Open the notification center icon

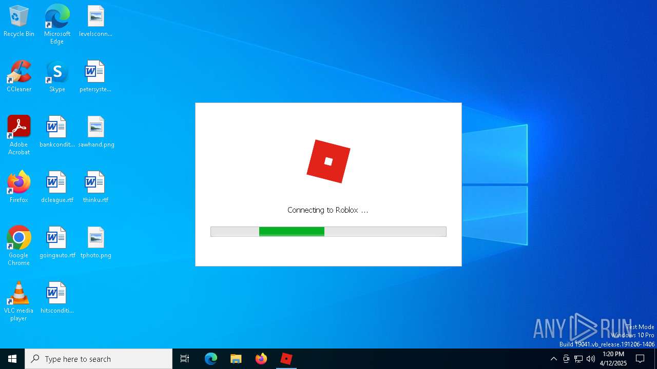tap(640, 359)
